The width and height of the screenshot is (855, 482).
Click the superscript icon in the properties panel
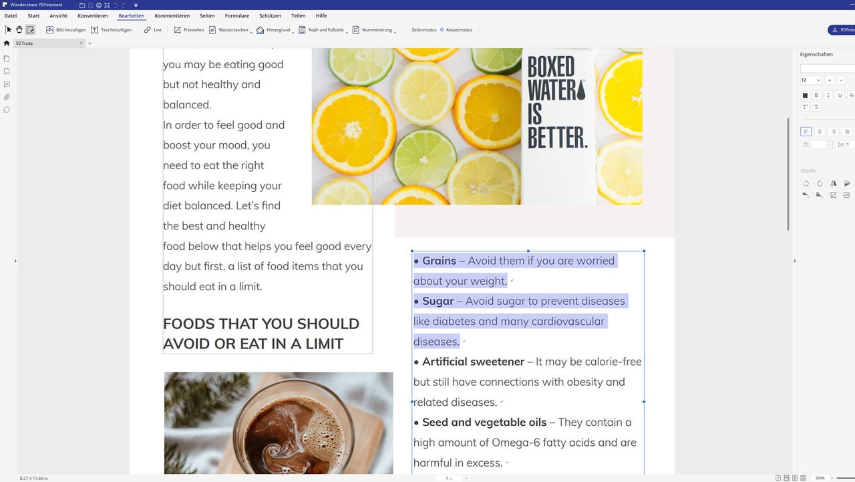click(x=805, y=106)
